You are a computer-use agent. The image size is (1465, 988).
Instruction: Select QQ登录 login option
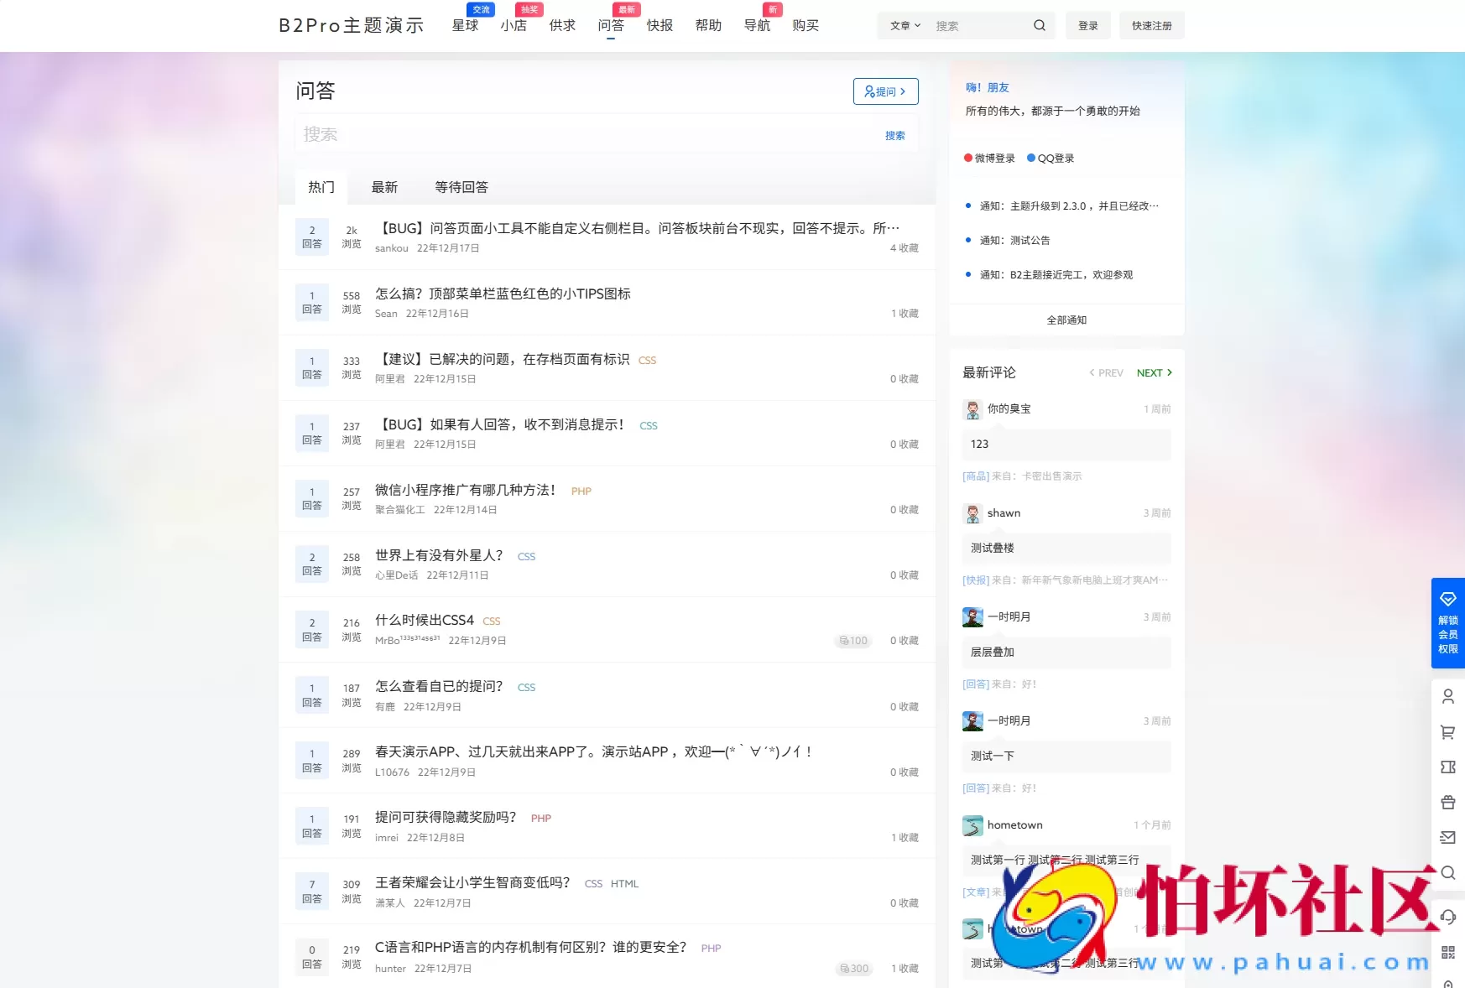(x=1050, y=158)
